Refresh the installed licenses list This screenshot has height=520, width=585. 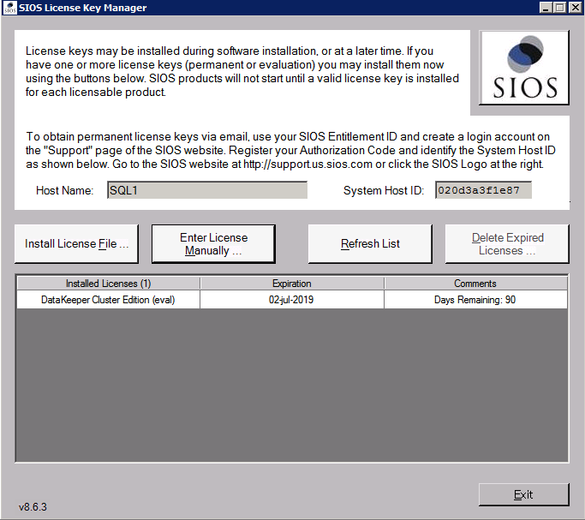(x=370, y=244)
